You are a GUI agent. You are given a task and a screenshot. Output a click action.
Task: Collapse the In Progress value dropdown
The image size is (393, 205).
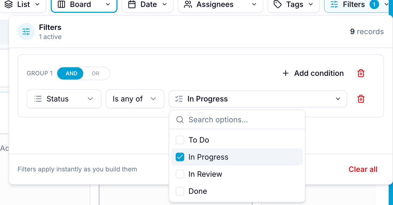click(258, 99)
